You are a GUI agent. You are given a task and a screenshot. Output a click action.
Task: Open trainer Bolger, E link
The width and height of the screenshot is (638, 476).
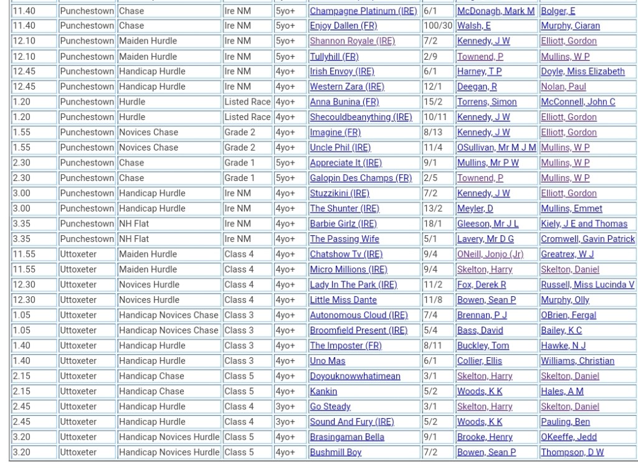click(x=558, y=11)
